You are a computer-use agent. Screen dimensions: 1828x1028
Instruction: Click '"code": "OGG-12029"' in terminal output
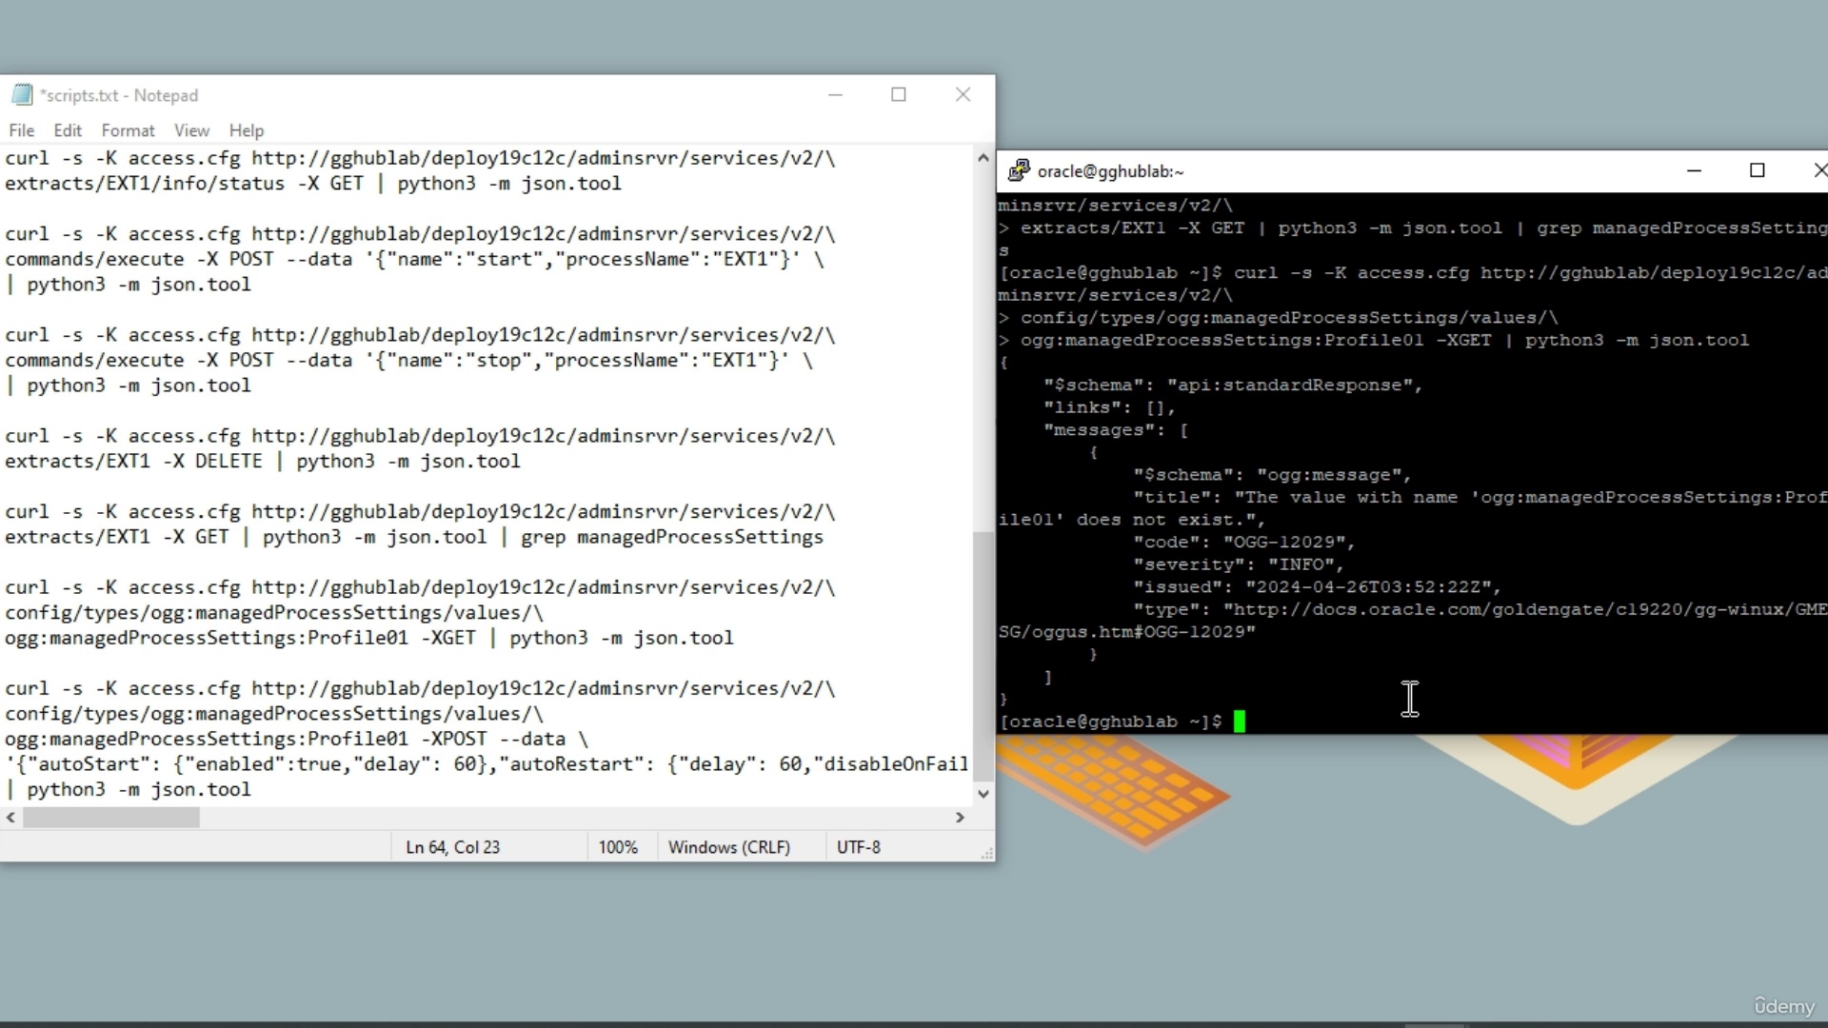(x=1243, y=543)
